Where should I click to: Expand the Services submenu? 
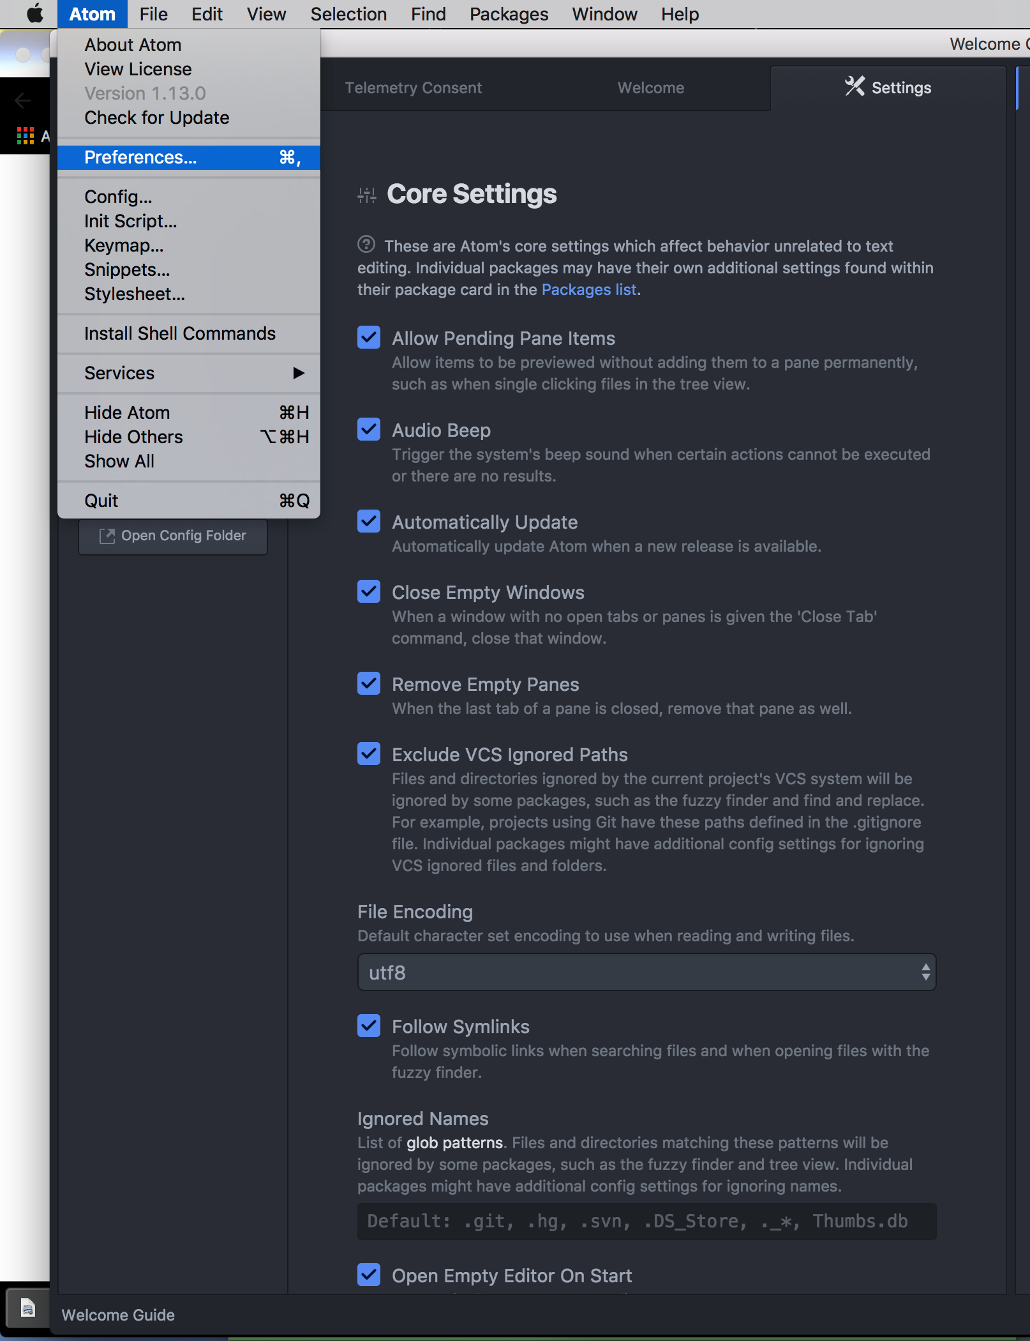coord(189,373)
